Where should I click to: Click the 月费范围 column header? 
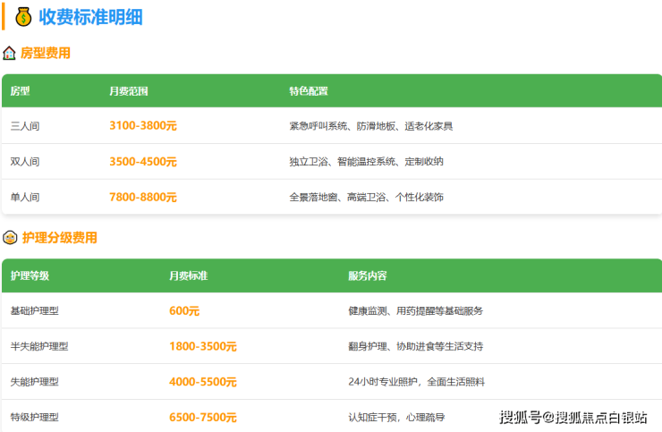pyautogui.click(x=128, y=91)
